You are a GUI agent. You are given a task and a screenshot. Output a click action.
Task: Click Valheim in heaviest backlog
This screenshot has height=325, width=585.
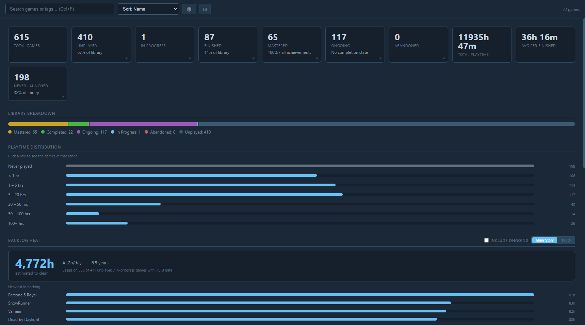[292, 311]
